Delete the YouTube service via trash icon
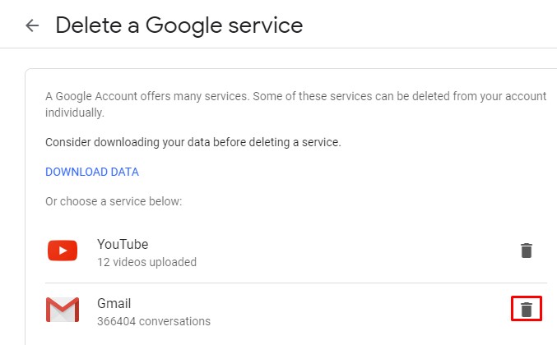 click(x=527, y=251)
